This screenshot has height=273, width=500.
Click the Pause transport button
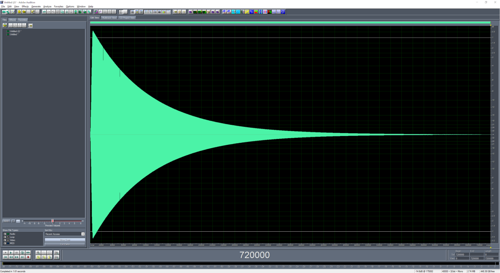click(17, 253)
